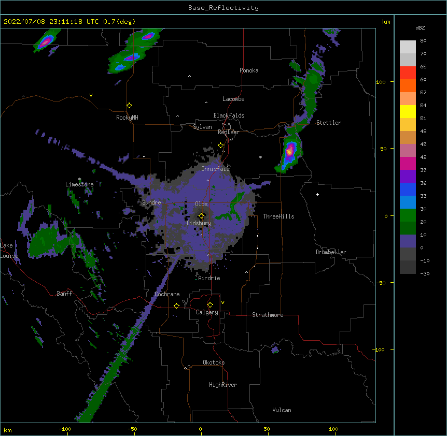Click the green 30 dBZ legend swatch
Viewport: 447px width, 436px height.
(408, 215)
